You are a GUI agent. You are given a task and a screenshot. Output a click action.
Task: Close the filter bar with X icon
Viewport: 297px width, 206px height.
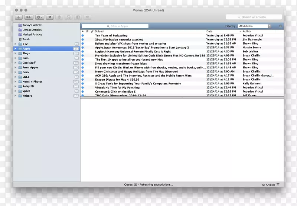coord(281,26)
